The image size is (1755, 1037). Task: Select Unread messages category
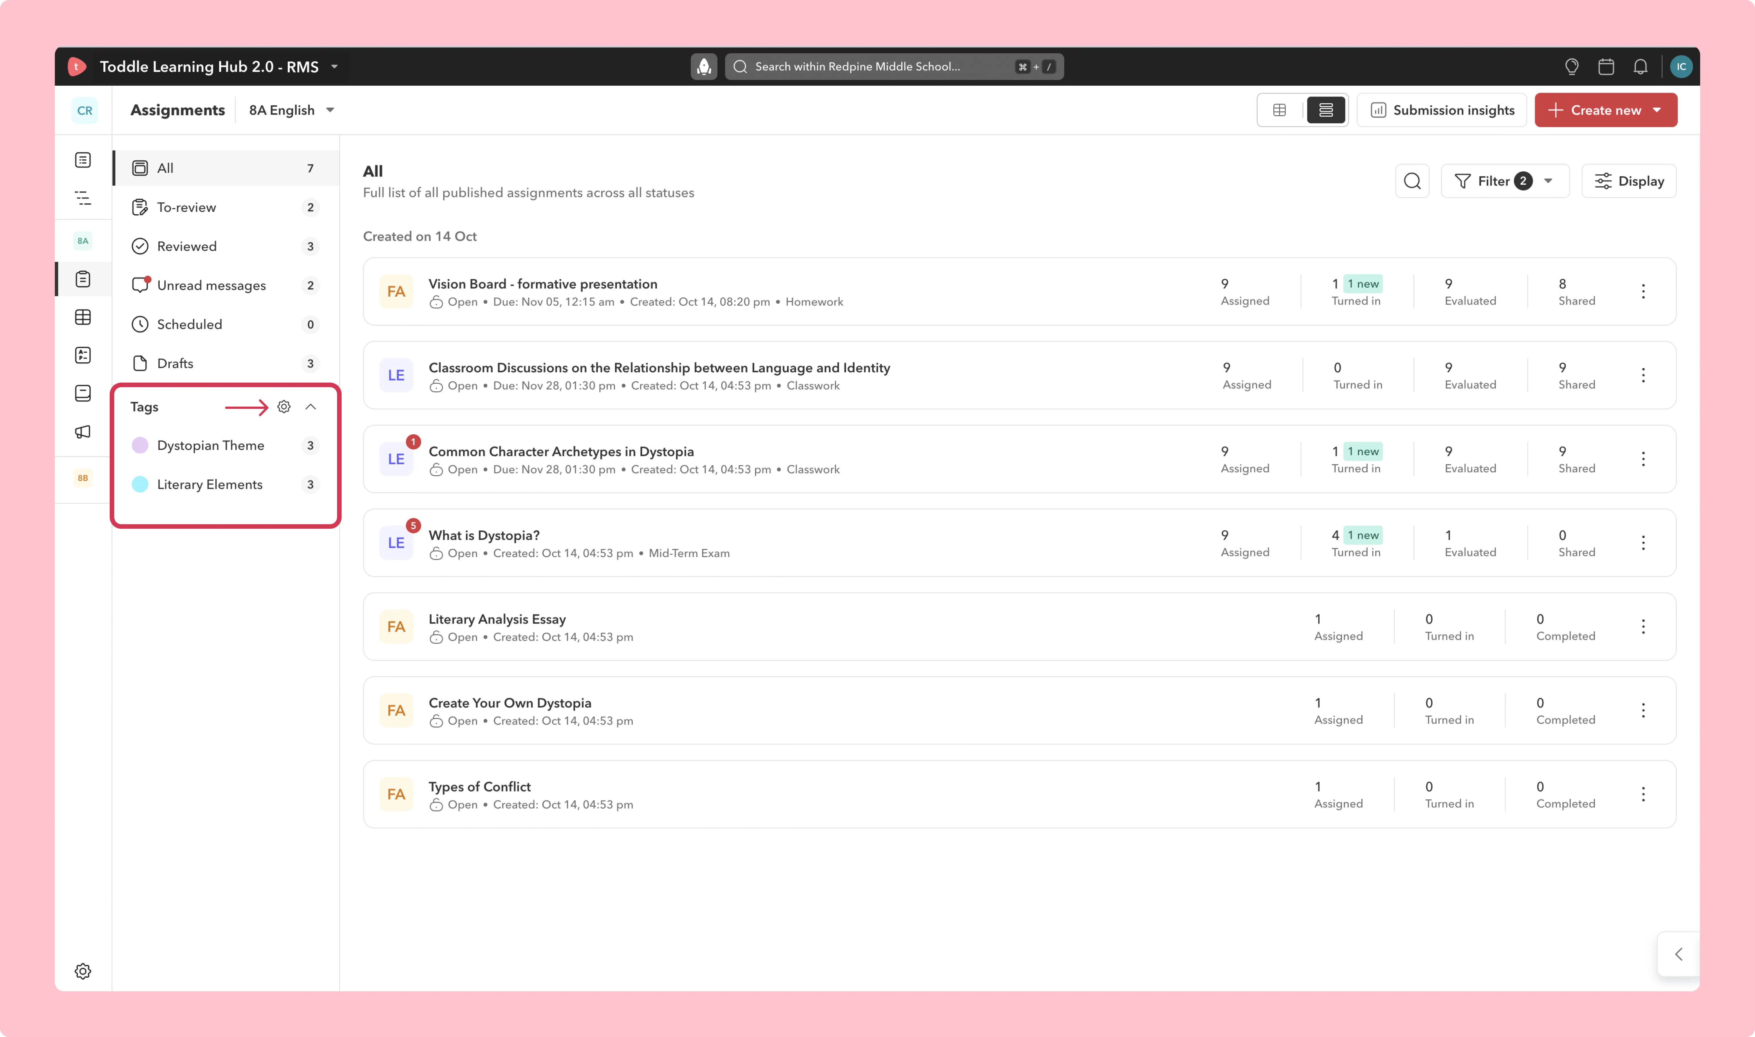(x=226, y=286)
